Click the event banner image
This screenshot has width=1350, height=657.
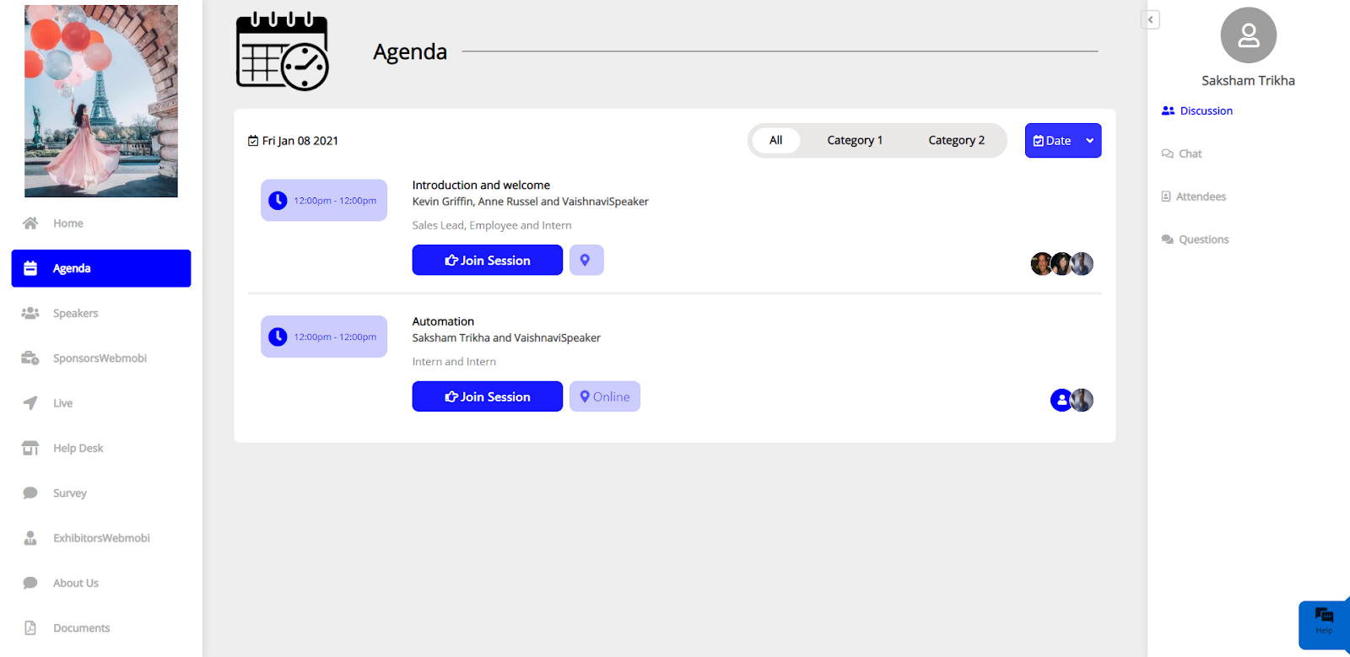tap(101, 101)
